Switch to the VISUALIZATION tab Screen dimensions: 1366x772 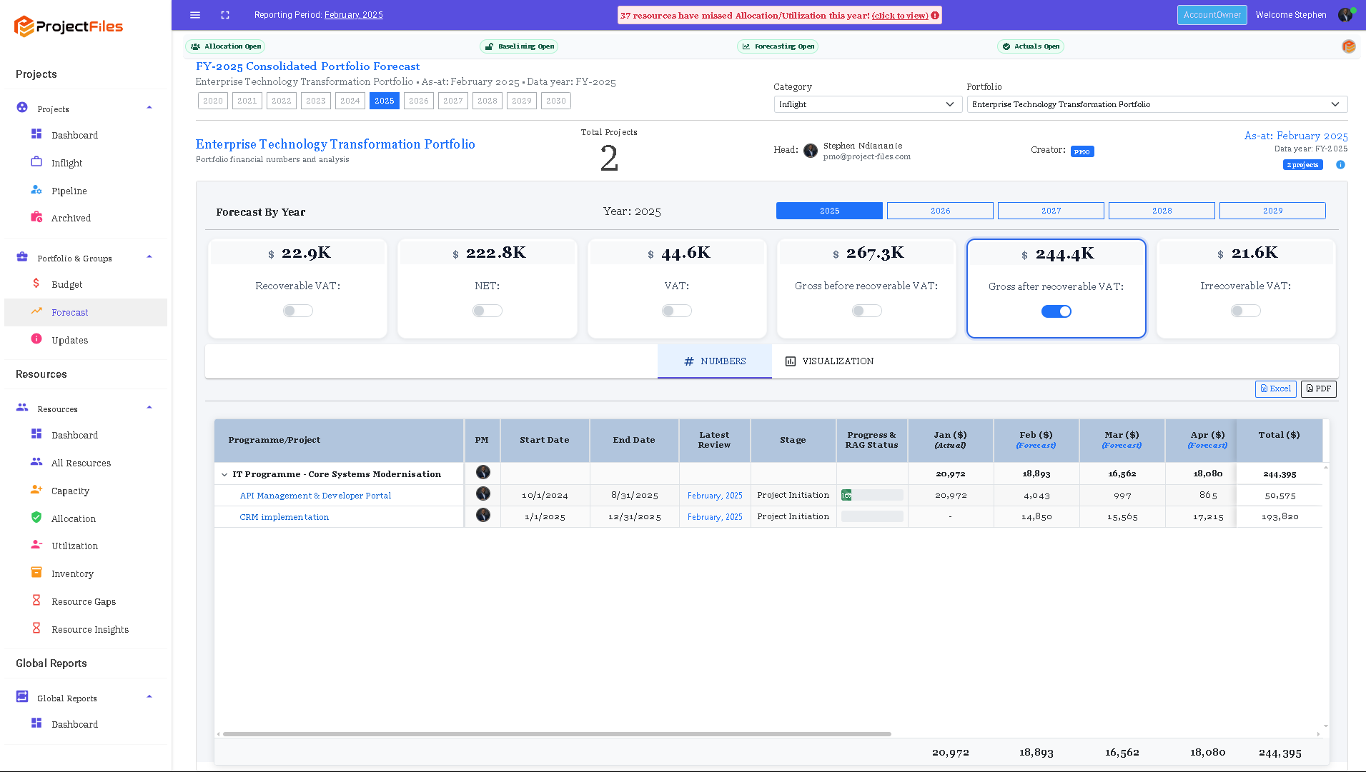(829, 361)
